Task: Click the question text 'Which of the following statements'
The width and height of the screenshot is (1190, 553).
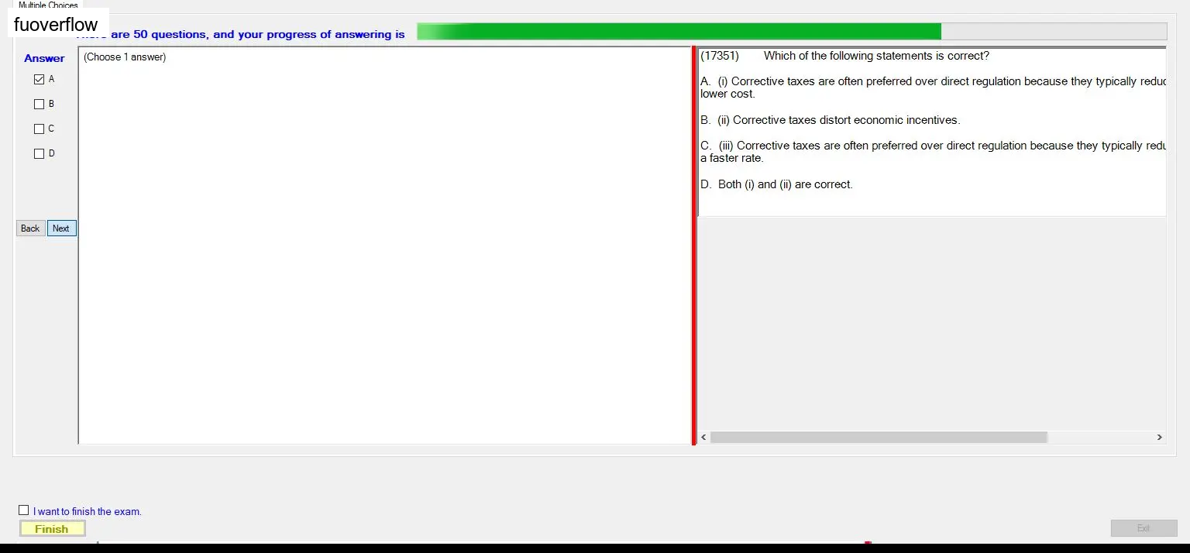Action: (x=876, y=56)
